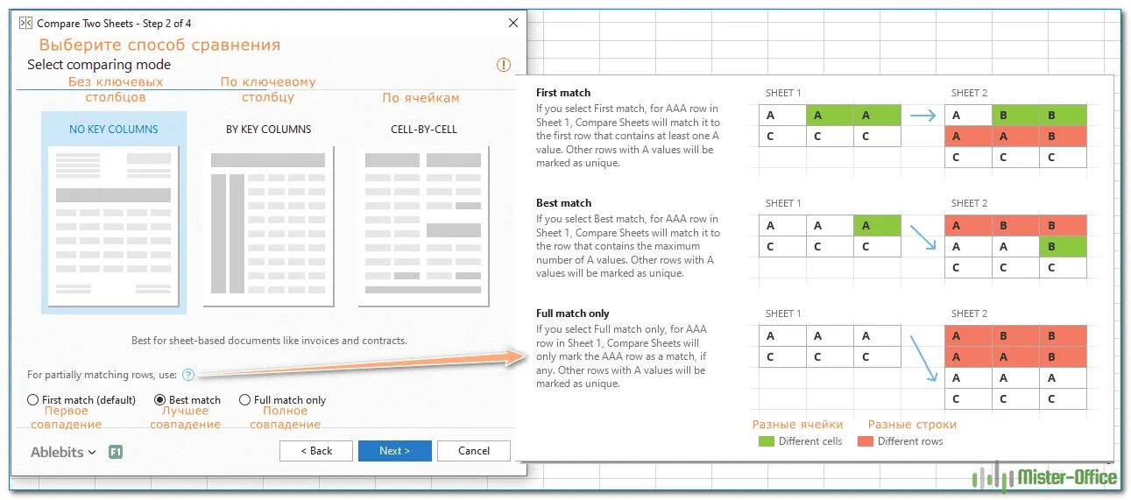
Task: Click the First match heading
Action: coord(563,93)
